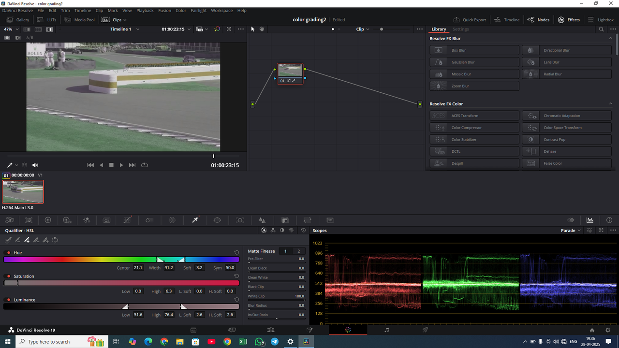Select the Tracker palette
The width and height of the screenshot is (619, 348).
[240, 220]
